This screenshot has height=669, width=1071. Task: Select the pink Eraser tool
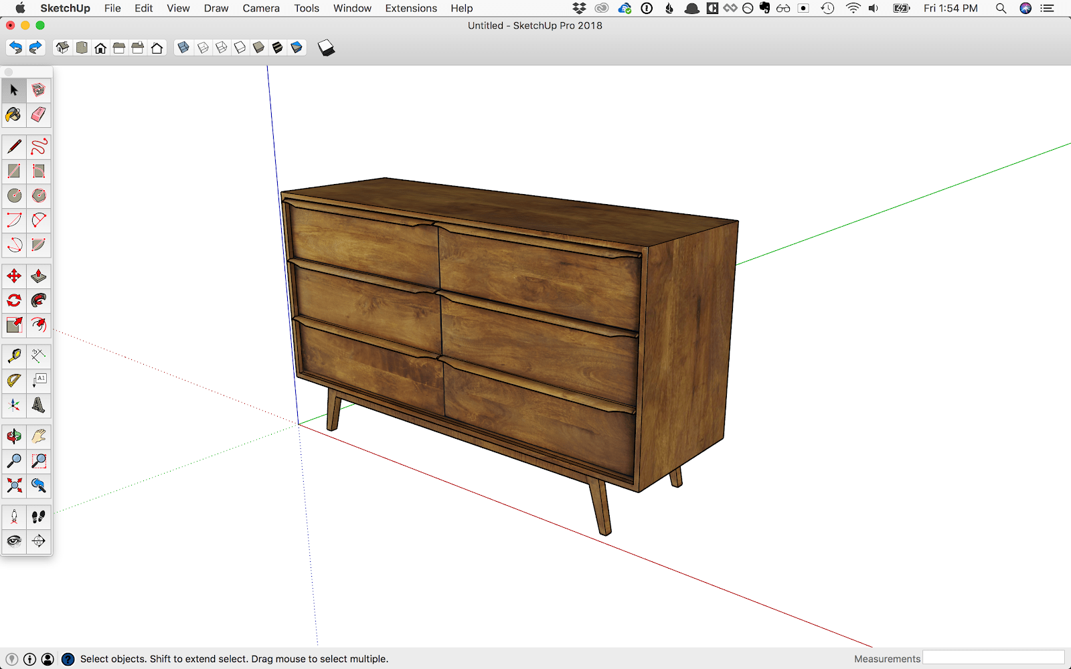pos(39,114)
